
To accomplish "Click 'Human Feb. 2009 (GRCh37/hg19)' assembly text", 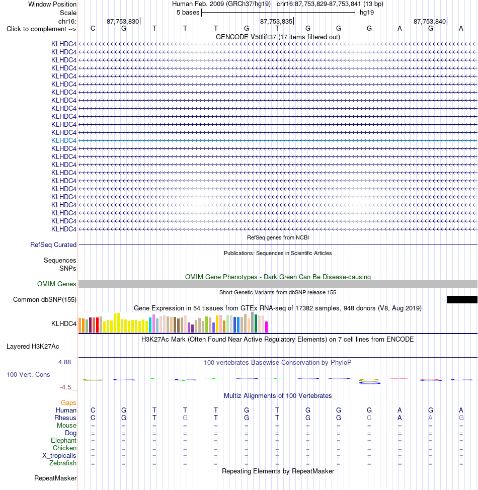I will click(x=221, y=4).
